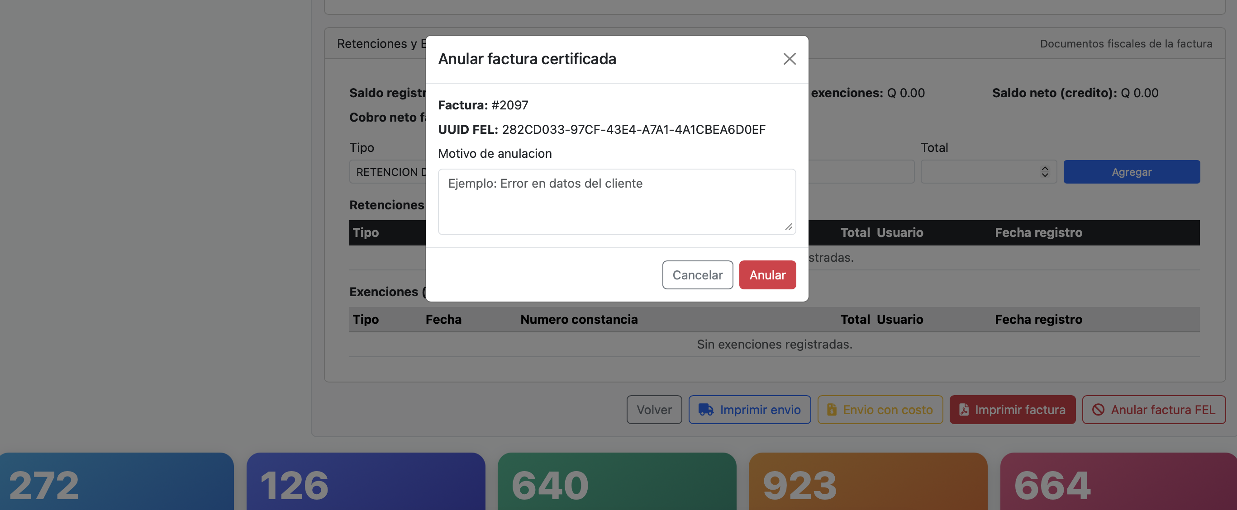The image size is (1237, 510).
Task: Click the prohibition icon on Anular factura FEL
Action: point(1098,410)
